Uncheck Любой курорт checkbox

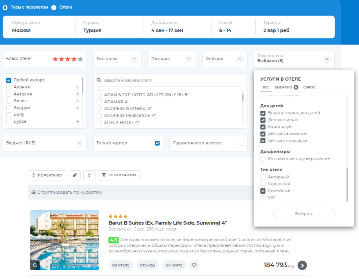point(9,80)
